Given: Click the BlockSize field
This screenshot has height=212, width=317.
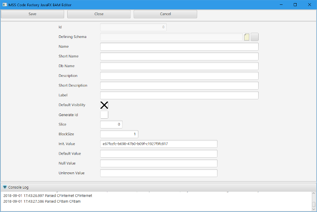Looking at the screenshot, I should pos(119,134).
